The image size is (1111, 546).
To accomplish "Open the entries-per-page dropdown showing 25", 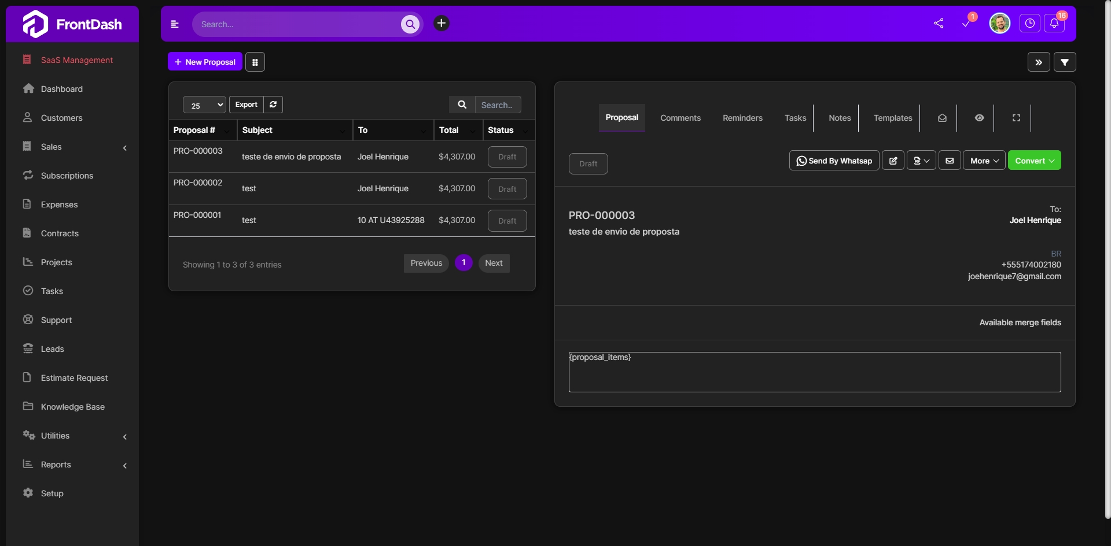I will click(203, 105).
